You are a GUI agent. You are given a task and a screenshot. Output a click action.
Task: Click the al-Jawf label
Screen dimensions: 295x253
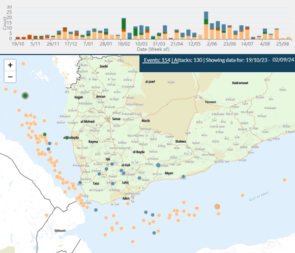tap(150, 82)
